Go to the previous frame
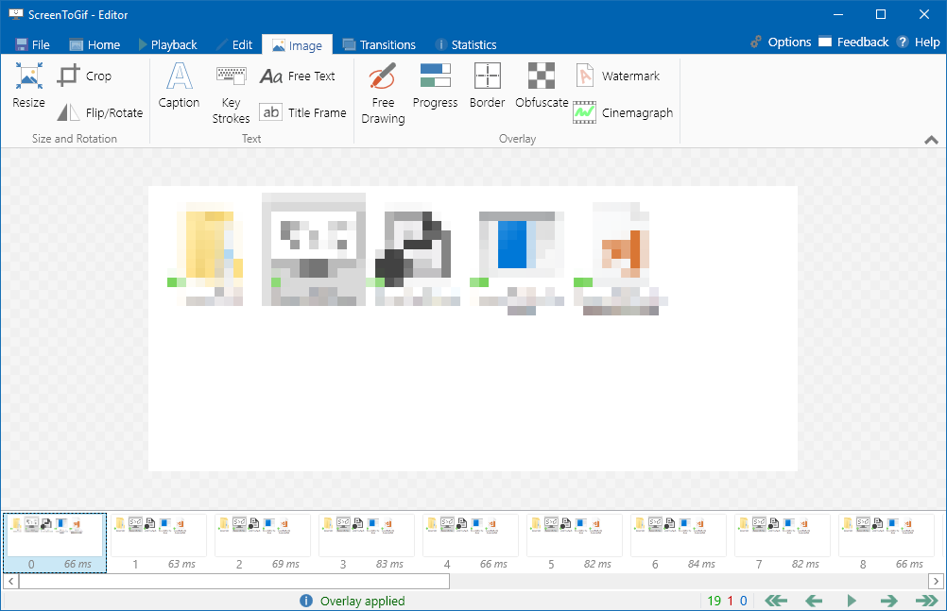The width and height of the screenshot is (947, 611). click(x=814, y=601)
